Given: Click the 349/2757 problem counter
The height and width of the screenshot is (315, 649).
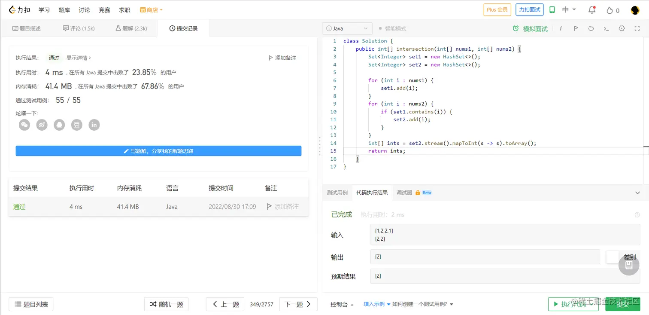Looking at the screenshot, I should (x=261, y=304).
